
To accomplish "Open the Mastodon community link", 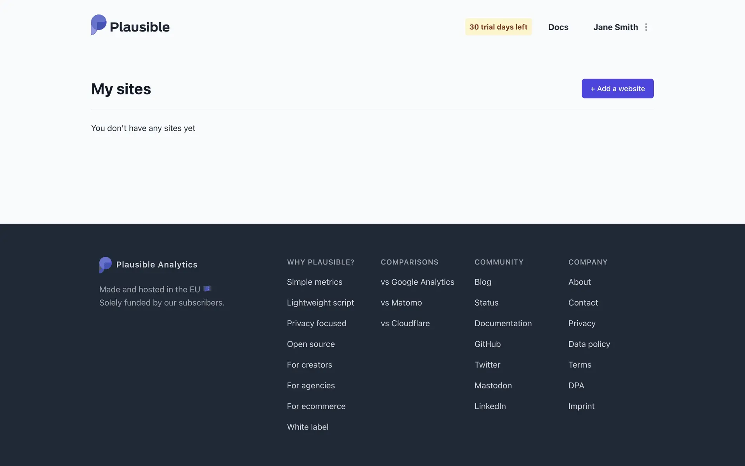I will (x=493, y=386).
